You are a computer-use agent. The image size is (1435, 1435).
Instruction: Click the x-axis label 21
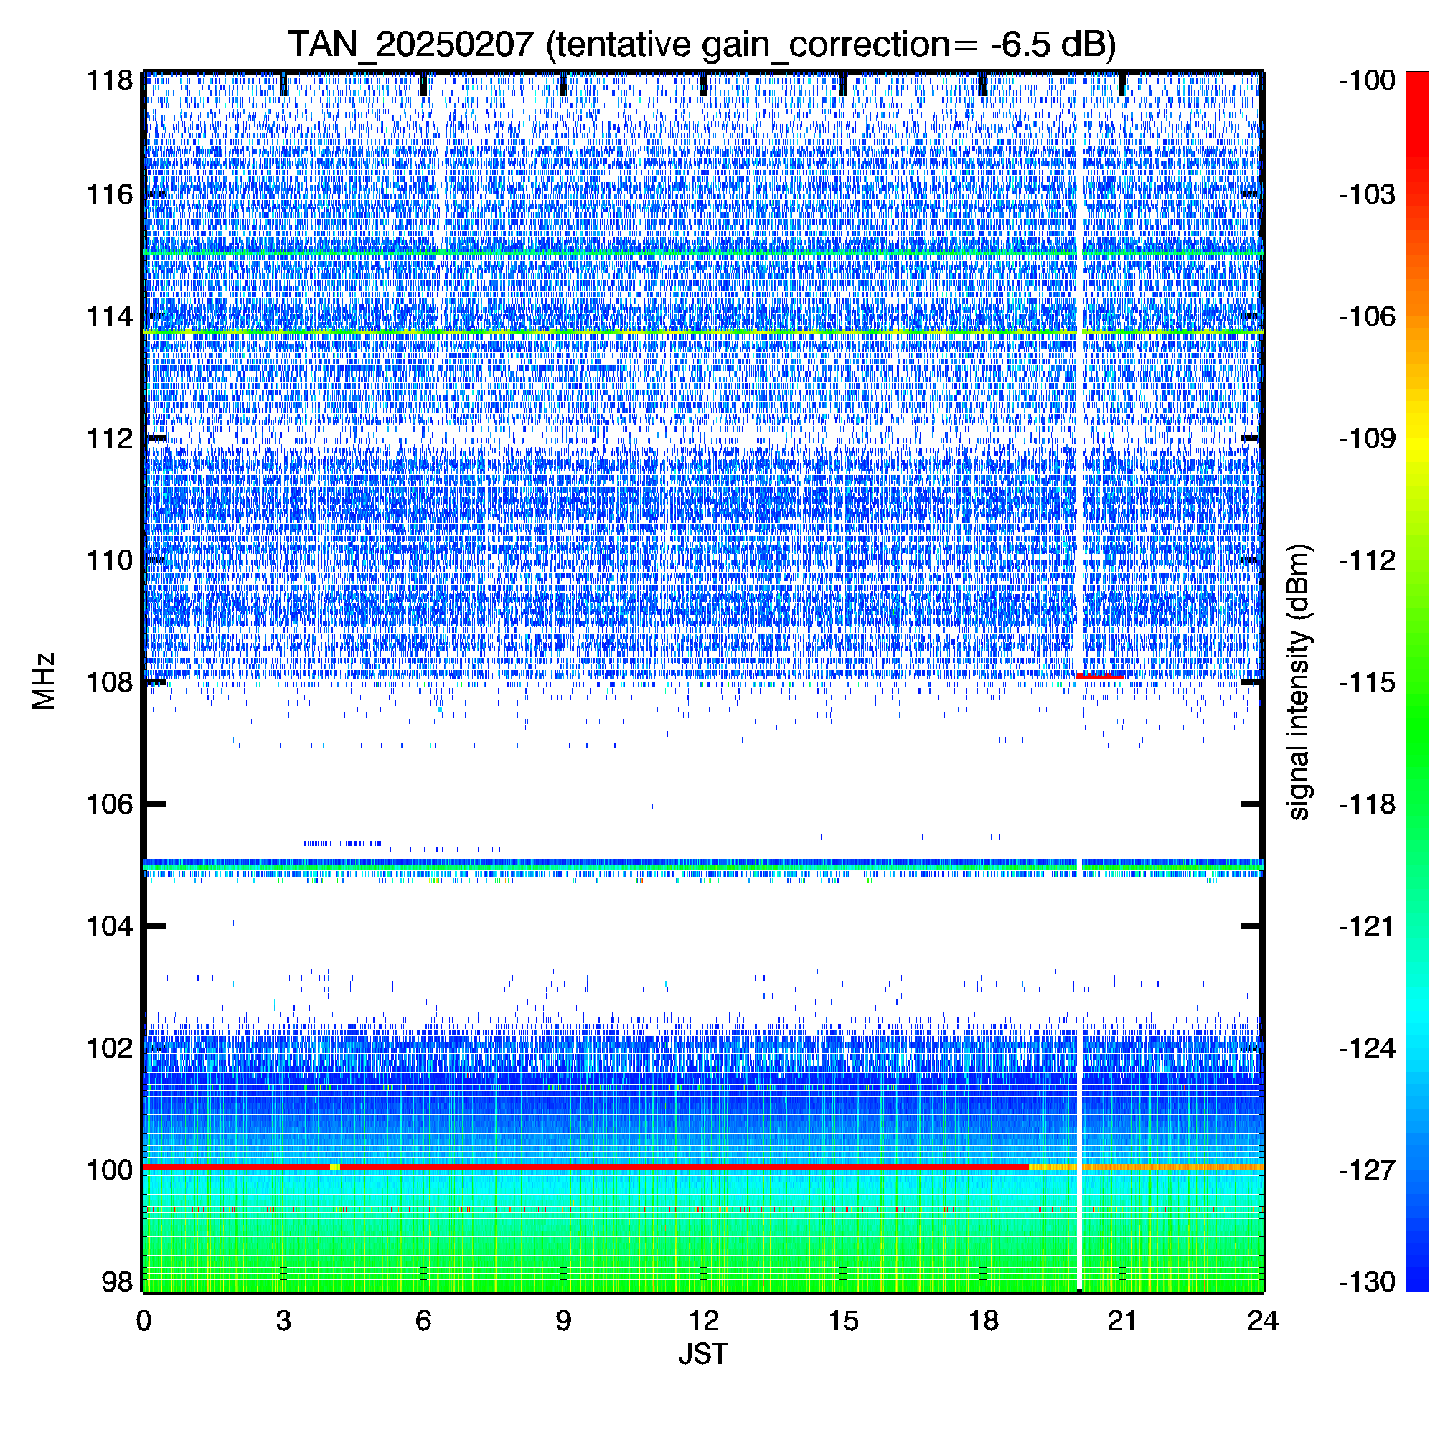click(x=1122, y=1322)
